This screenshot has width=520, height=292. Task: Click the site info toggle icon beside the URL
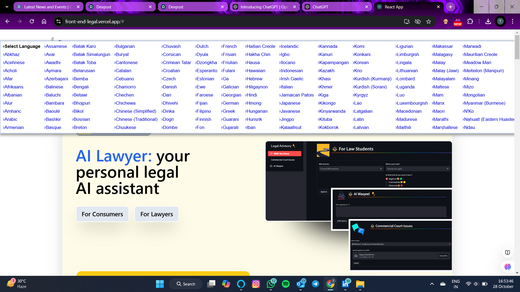pyautogui.click(x=58, y=21)
